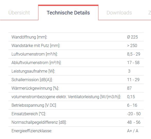The width and height of the screenshot is (151, 139).
Task: Click the 11 - 29 sound emission value
Action: (133, 80)
